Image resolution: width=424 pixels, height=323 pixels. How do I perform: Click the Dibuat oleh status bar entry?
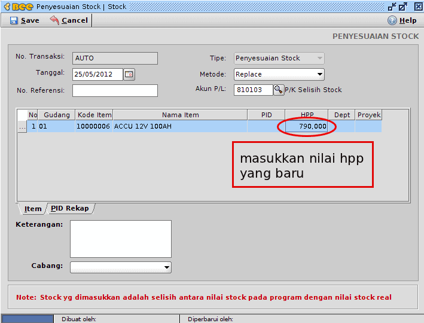coord(79,319)
